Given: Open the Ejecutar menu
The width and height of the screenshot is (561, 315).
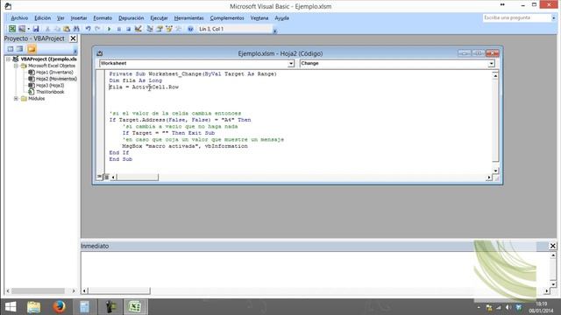Looking at the screenshot, I should [159, 17].
